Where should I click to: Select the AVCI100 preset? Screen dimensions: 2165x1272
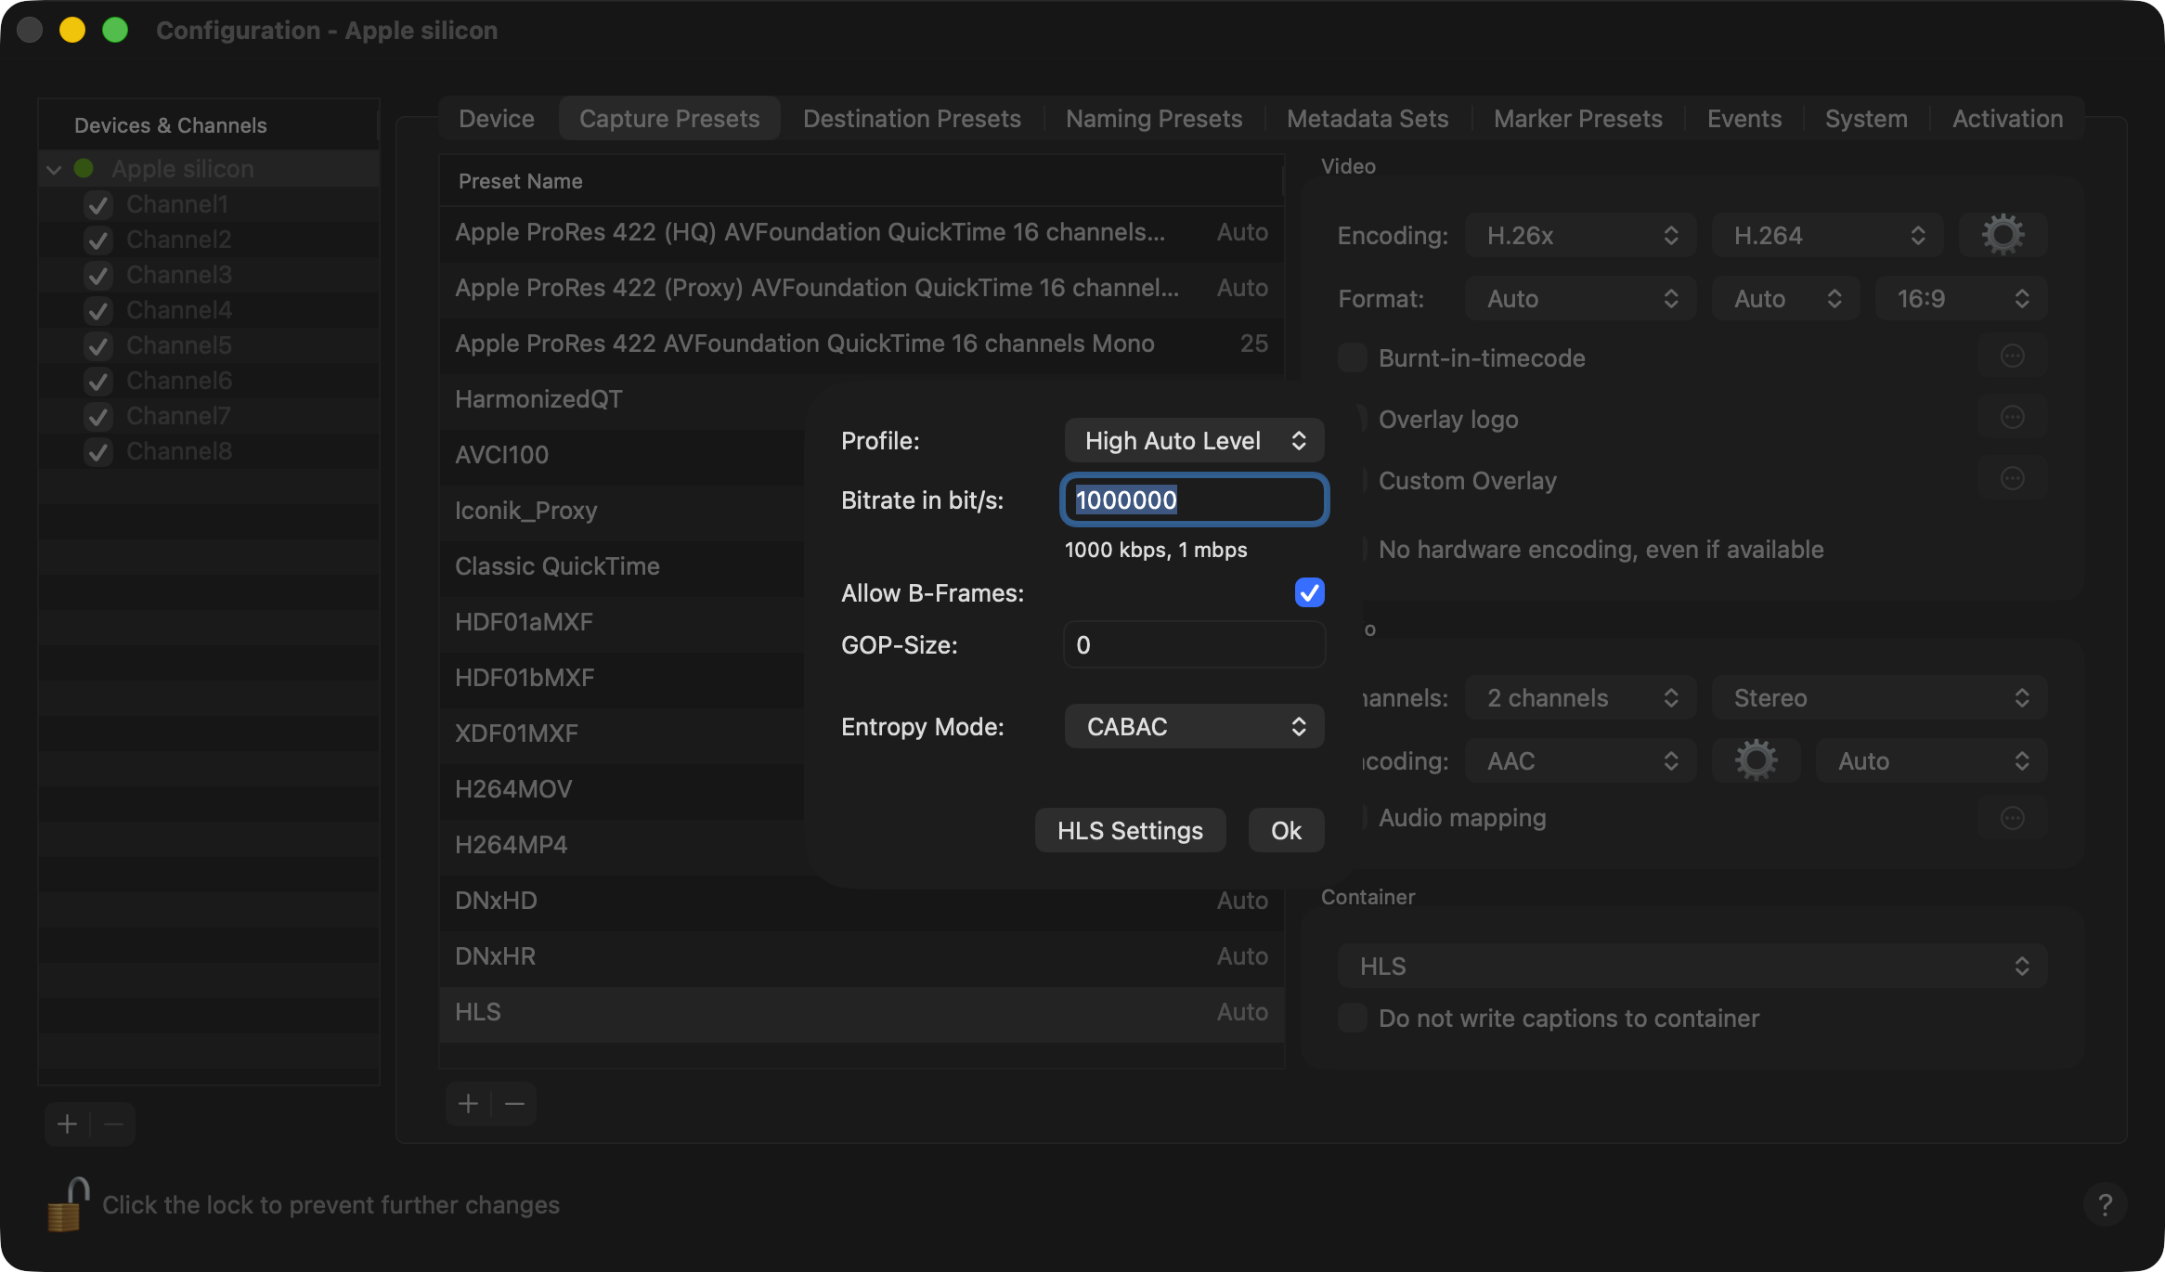point(622,455)
